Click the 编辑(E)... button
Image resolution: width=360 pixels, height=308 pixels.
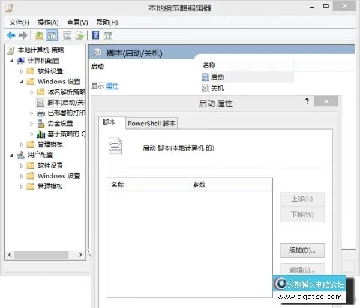[302, 269]
